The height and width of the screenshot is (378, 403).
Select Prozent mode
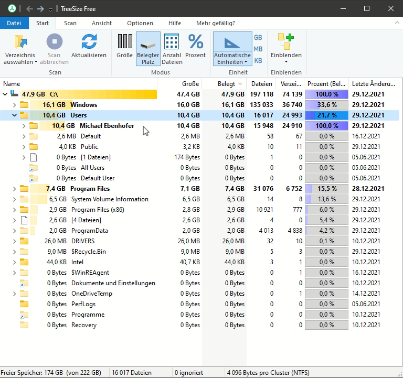tap(196, 46)
